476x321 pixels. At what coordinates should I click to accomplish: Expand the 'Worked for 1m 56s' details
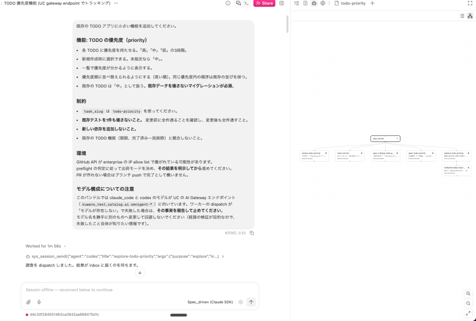coord(46,246)
